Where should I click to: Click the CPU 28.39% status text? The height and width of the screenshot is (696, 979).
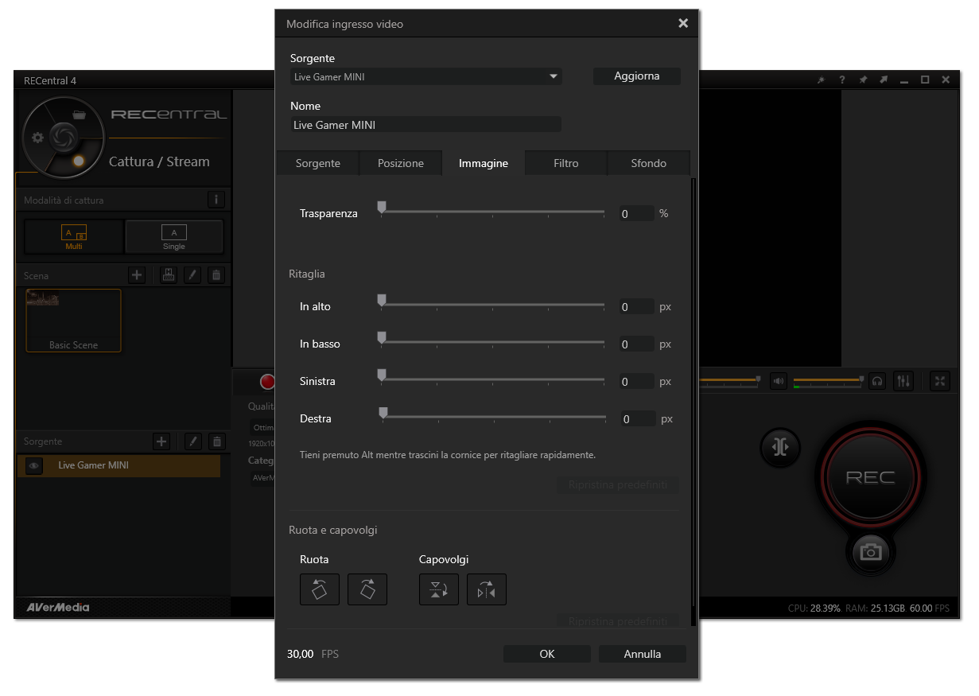(x=814, y=609)
